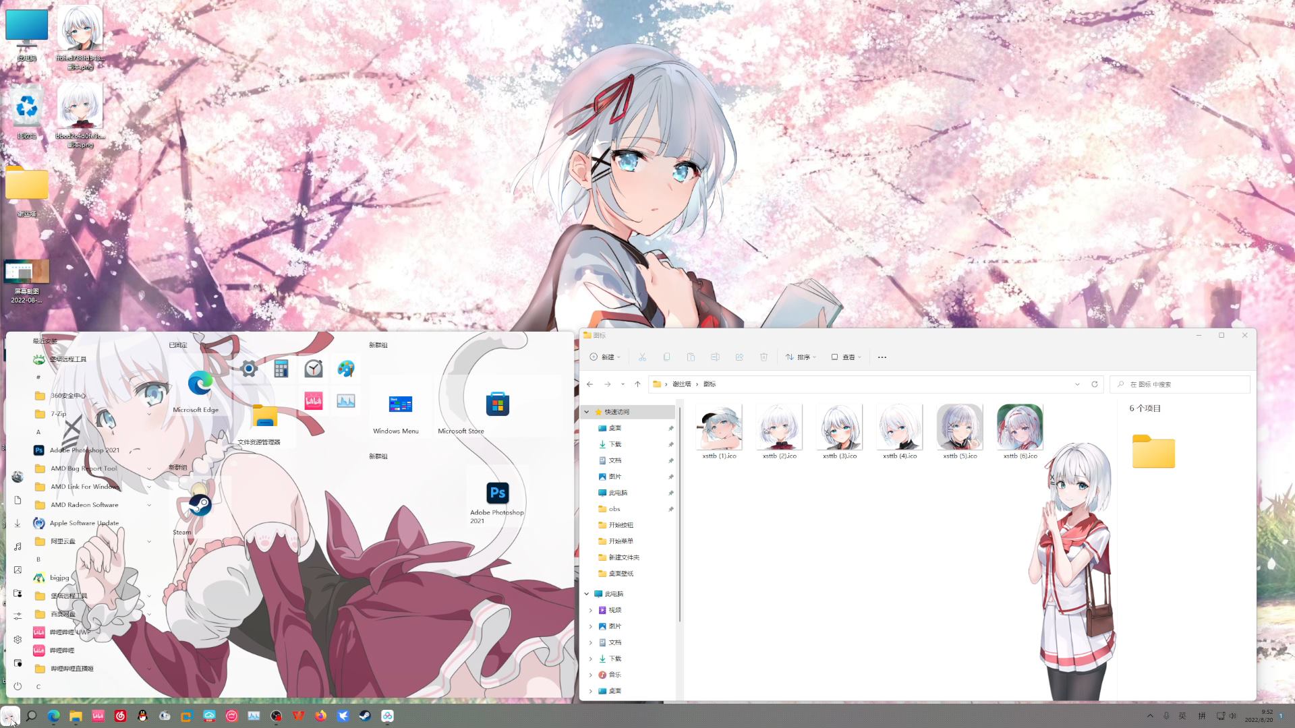Open the 查看 view dropdown
Viewport: 1295px width, 728px height.
pos(846,357)
